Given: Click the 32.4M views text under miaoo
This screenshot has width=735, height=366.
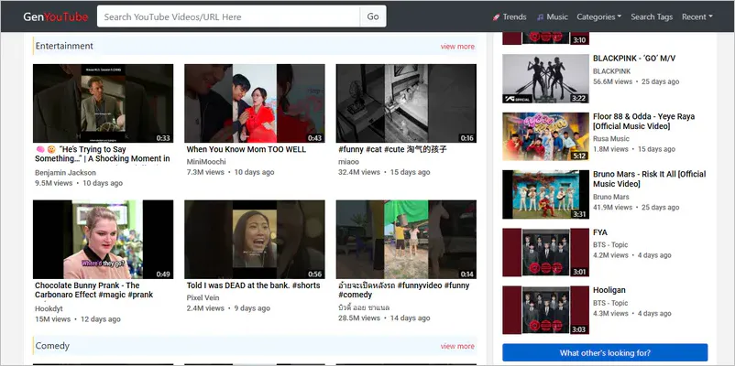Looking at the screenshot, I should tap(359, 172).
